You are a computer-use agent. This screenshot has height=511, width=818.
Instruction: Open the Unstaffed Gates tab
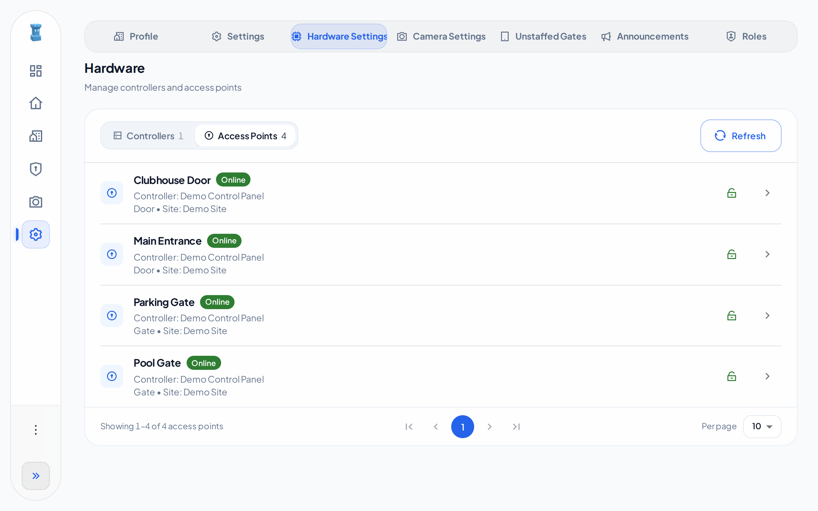click(x=543, y=36)
